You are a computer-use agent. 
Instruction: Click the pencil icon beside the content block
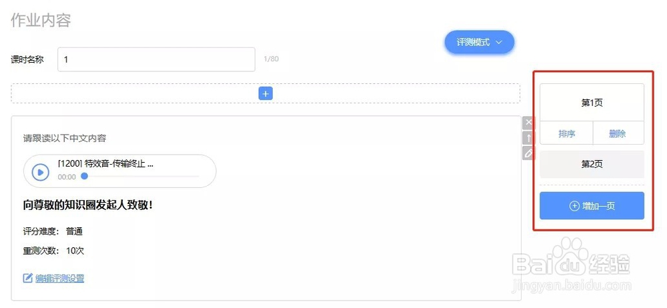point(528,153)
